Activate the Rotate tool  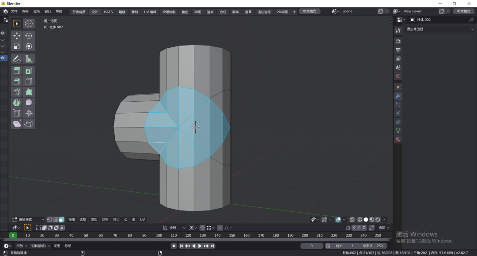click(29, 36)
